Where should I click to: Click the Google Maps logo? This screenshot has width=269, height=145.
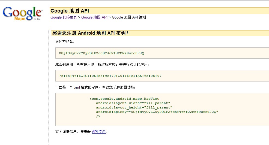pos(22,13)
